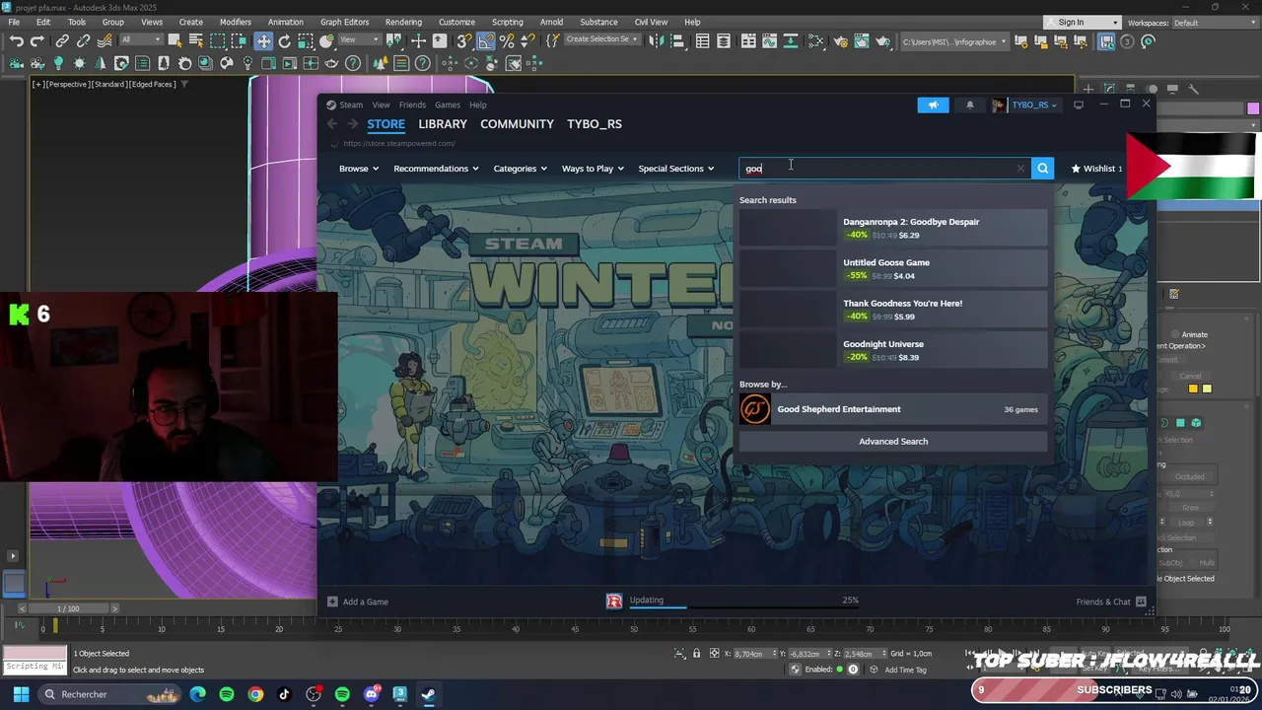This screenshot has width=1262, height=710.
Task: Switch to the Steam COMMUNITY tab
Action: coord(517,124)
